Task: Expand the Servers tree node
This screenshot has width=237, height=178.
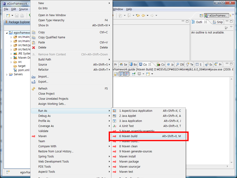Action: pos(7,74)
